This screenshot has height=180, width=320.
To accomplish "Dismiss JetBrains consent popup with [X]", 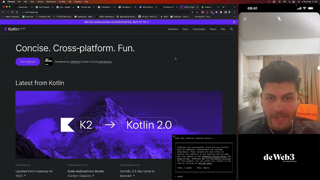I will [x=174, y=136].
